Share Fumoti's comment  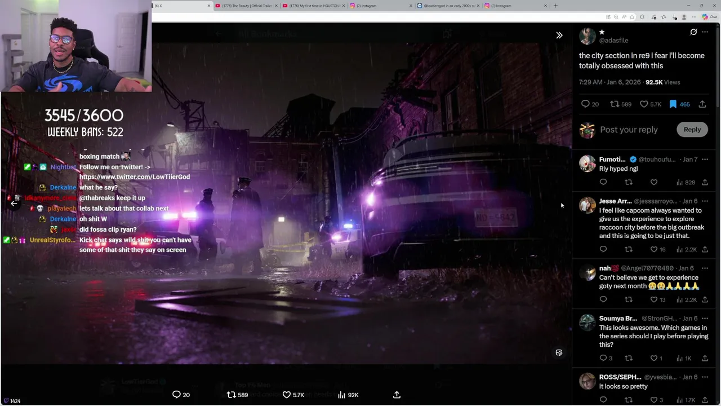[705, 182]
